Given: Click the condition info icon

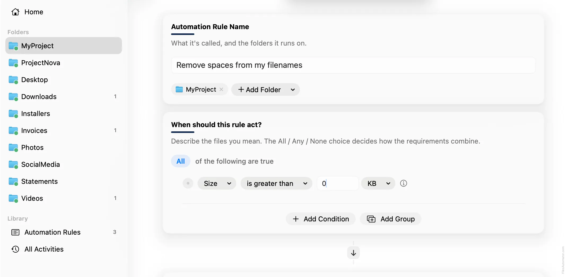Looking at the screenshot, I should point(403,183).
